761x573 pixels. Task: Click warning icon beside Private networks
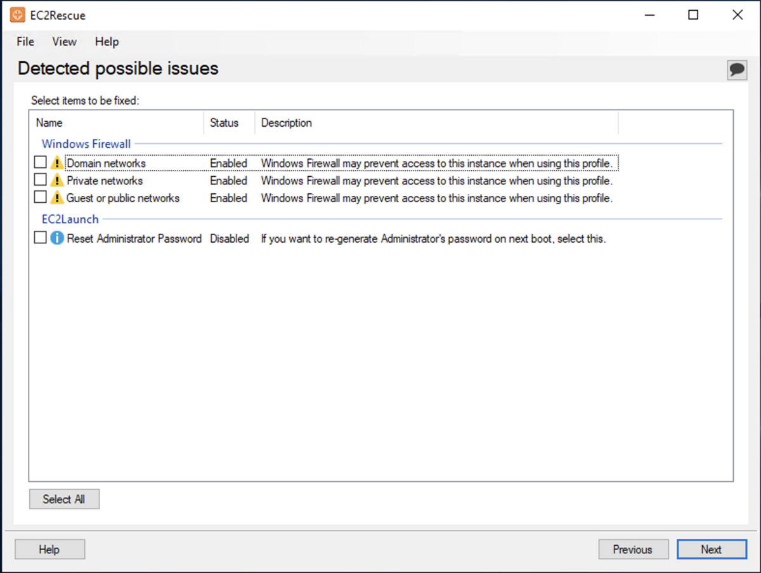tap(57, 180)
